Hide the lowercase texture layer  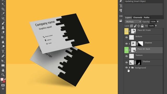(x=126, y=38)
